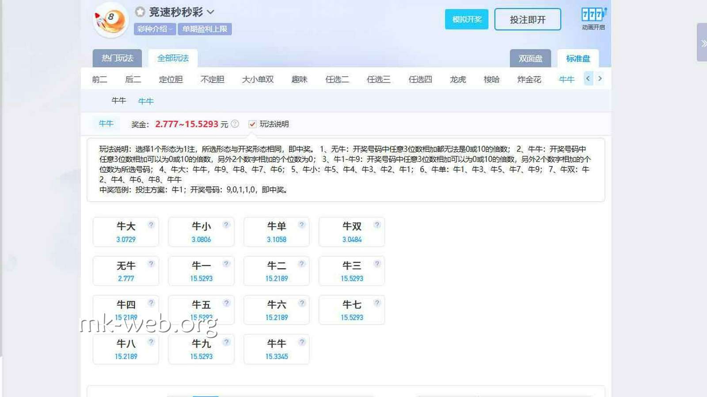Switch to the 热门玩法 tab
Viewport: 707px width, 397px height.
[117, 58]
